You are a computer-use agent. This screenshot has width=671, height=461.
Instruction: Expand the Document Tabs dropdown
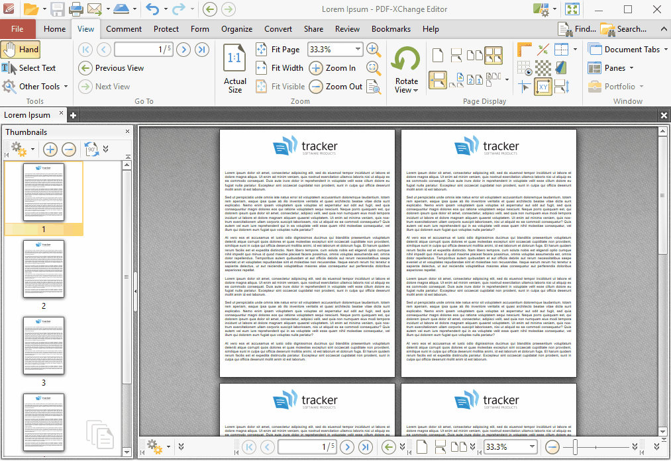point(666,50)
